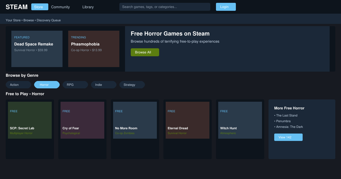Viewport: 341px width, 179px height.
Task: Click The Last Stand list entry
Action: pos(286,115)
